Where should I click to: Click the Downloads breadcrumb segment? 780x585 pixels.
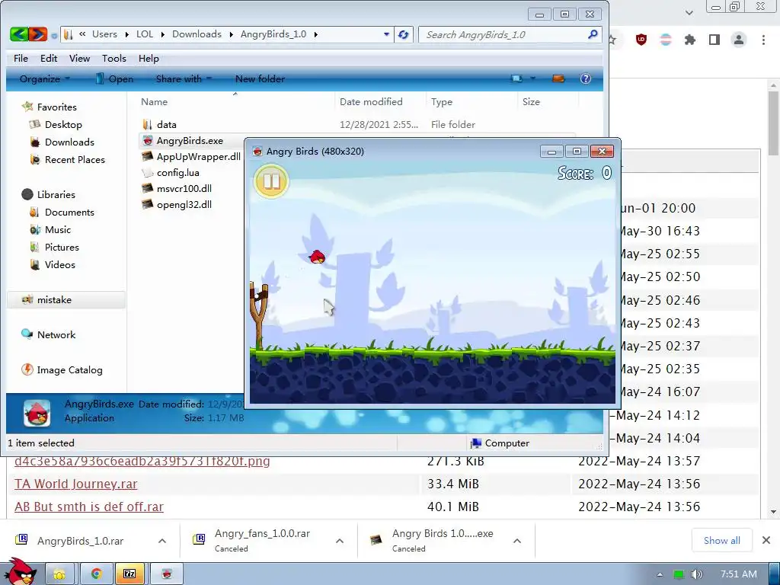click(197, 34)
